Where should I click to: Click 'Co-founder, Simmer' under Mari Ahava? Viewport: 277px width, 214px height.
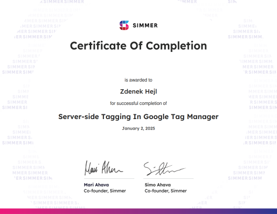tap(105, 191)
